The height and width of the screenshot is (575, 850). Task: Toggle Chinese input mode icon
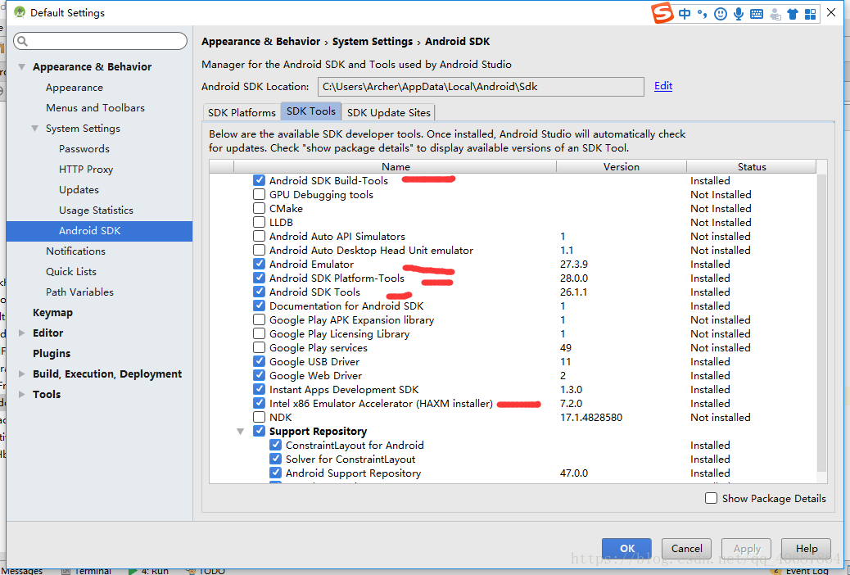point(685,14)
